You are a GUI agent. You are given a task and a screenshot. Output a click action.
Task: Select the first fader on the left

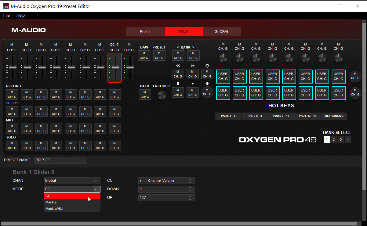(12, 68)
